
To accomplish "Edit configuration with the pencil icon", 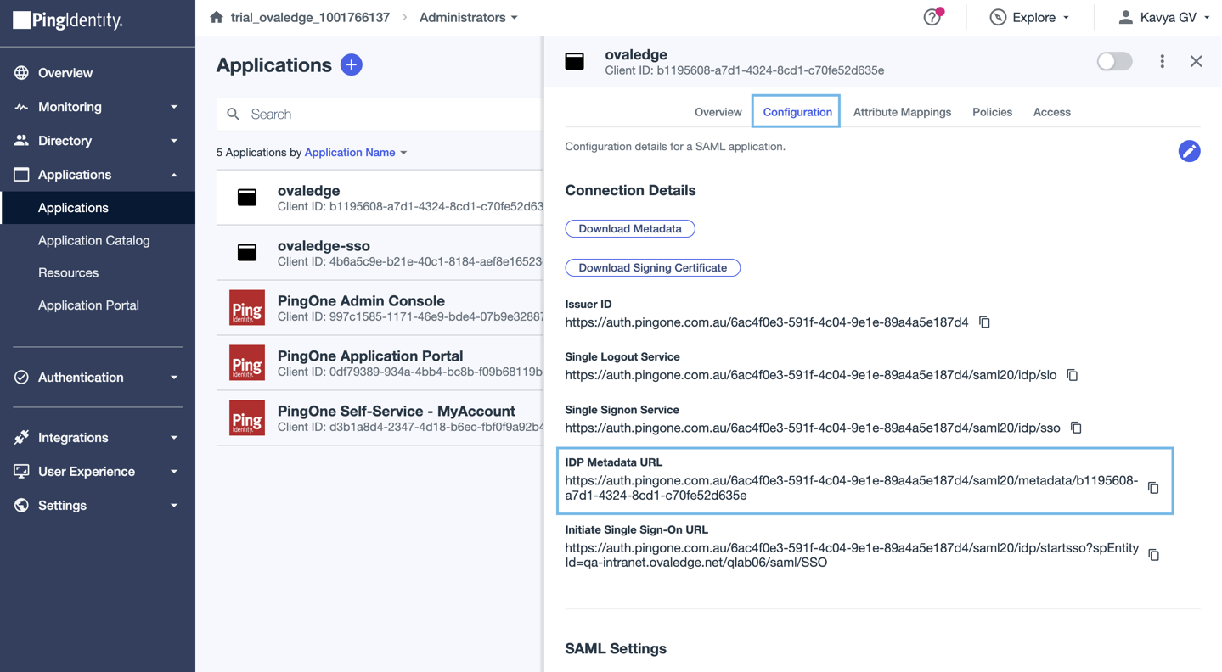I will tap(1189, 151).
